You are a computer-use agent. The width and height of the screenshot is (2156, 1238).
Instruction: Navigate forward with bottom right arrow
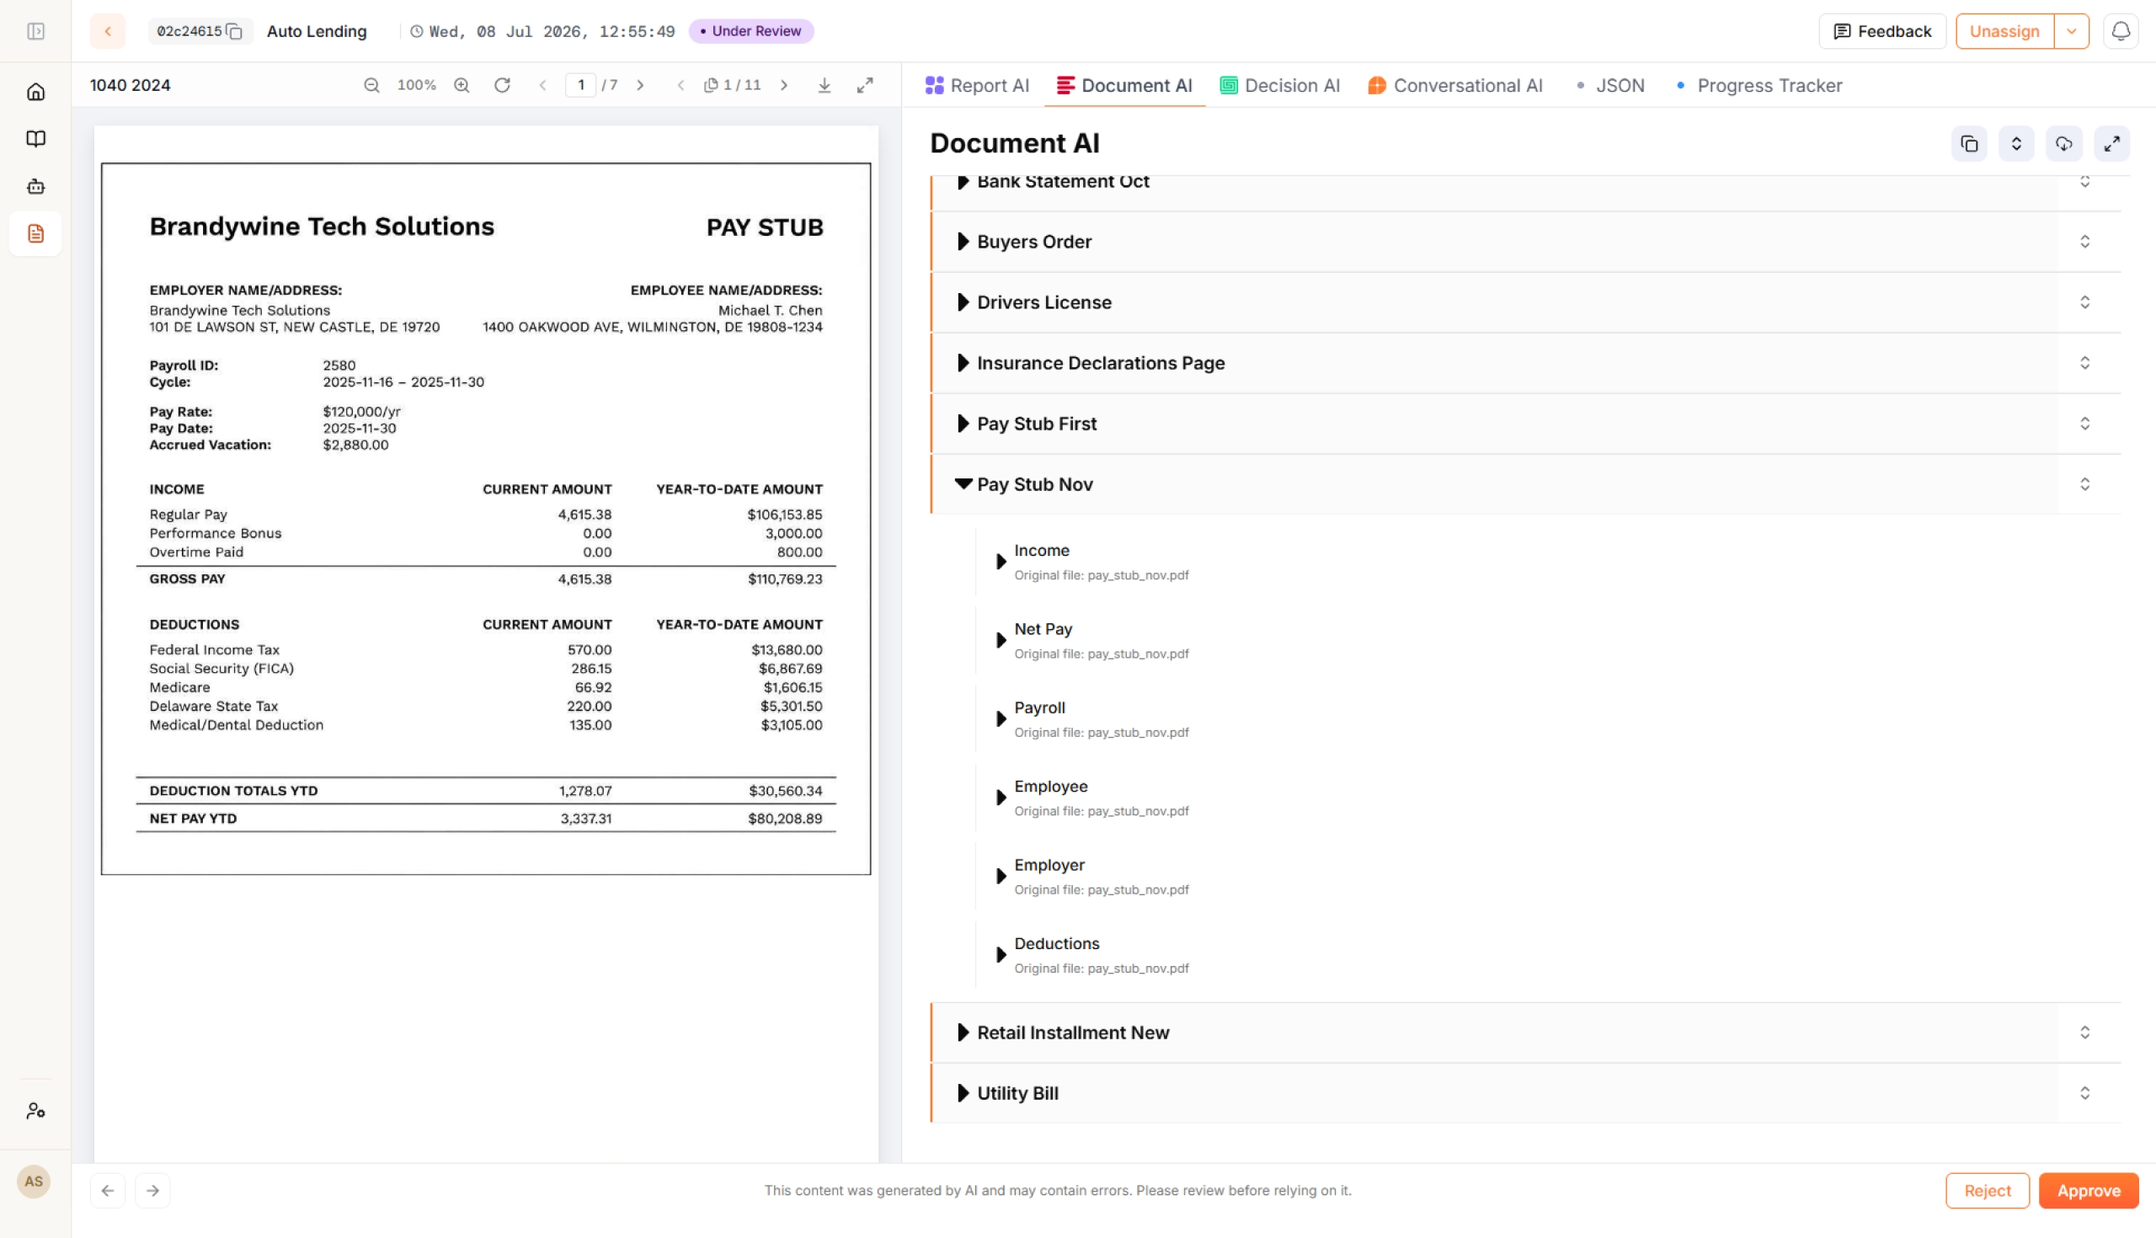coord(153,1190)
